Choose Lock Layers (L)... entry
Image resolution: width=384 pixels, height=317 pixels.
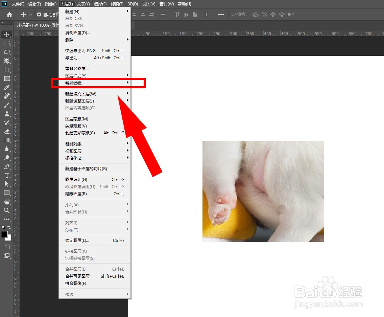95,241
